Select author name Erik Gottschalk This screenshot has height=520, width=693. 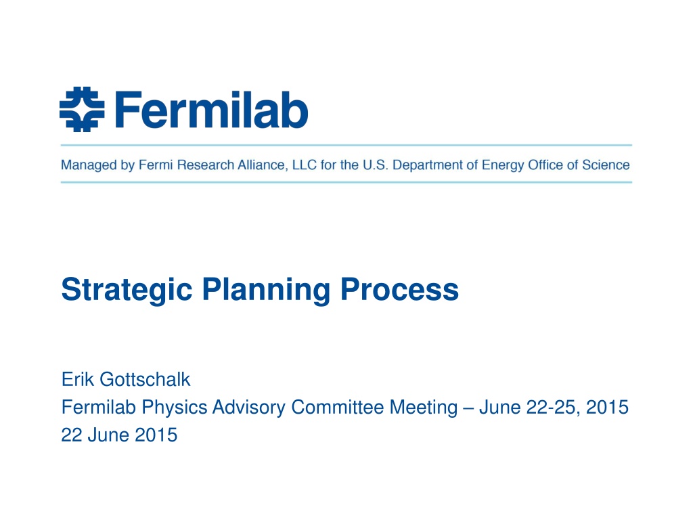[x=126, y=379]
